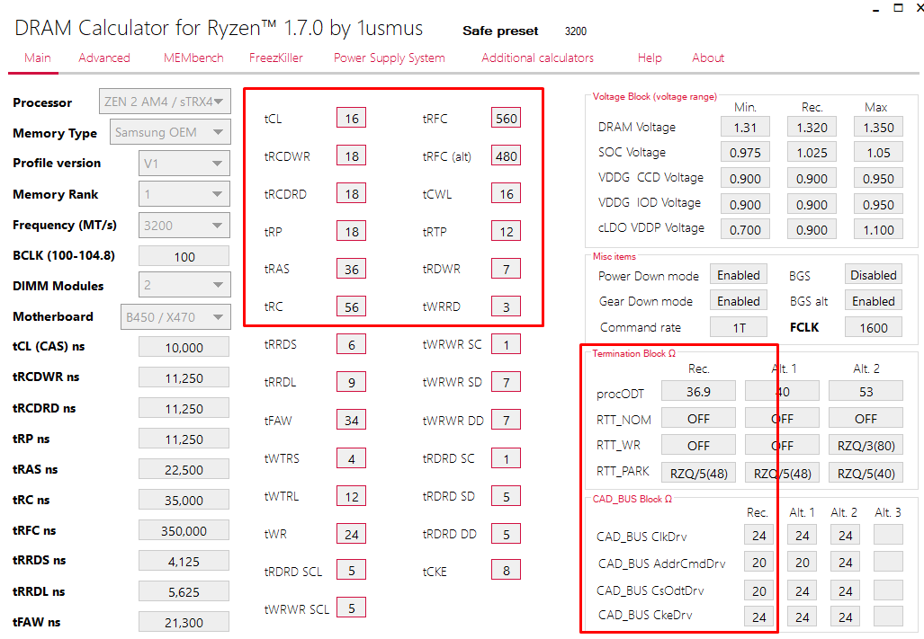Click the SOC Voltage Min value 0.975

click(x=745, y=152)
